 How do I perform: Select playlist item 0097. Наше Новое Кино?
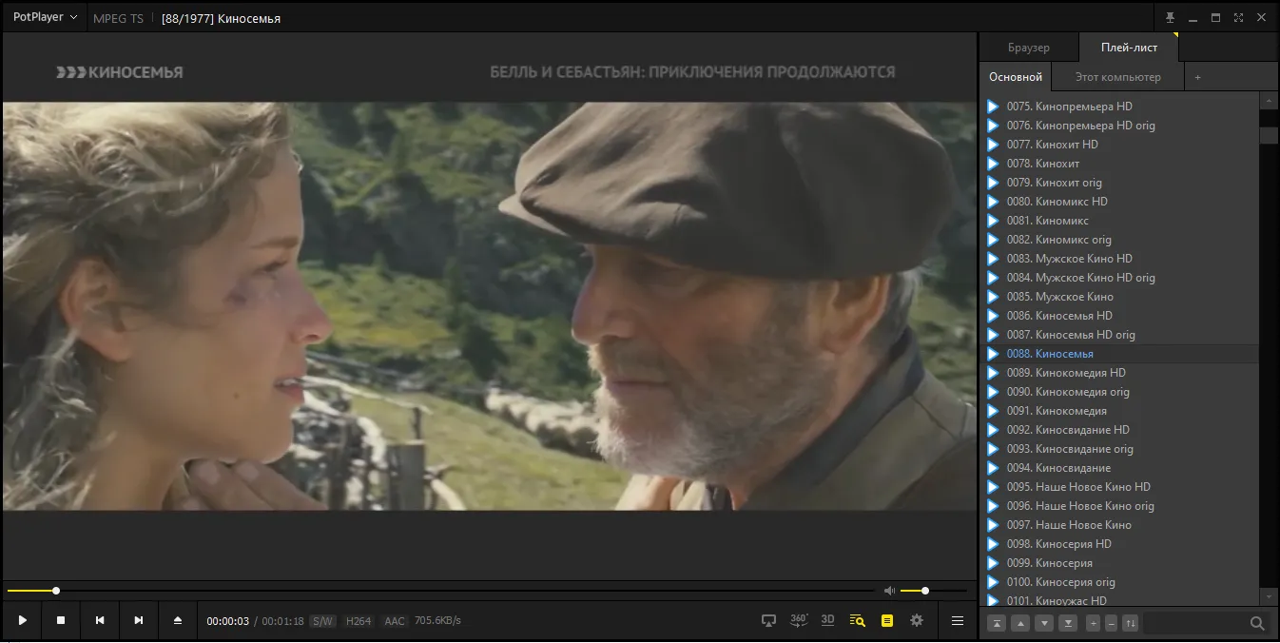(x=1119, y=525)
